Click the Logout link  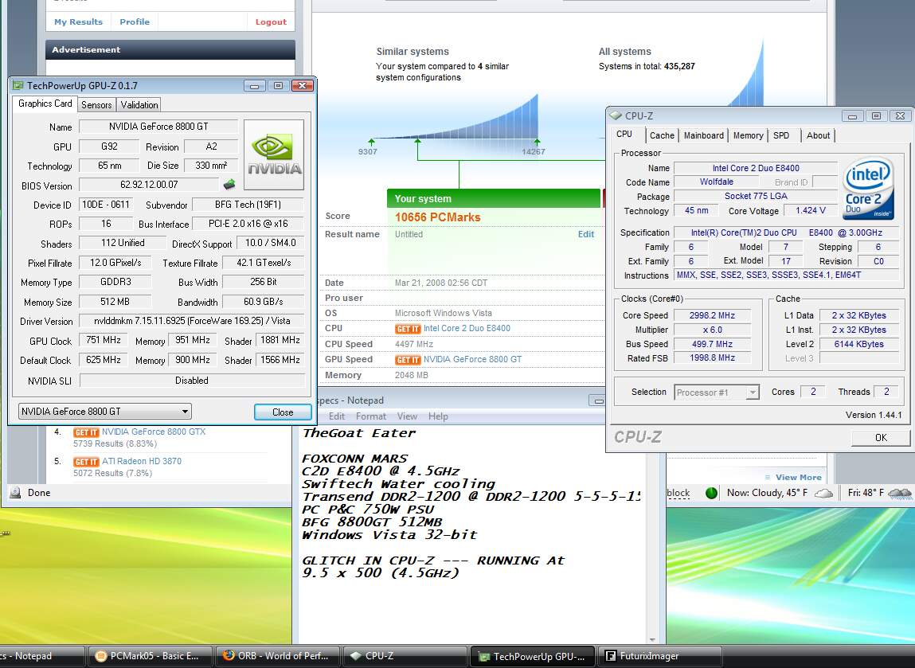coord(271,22)
